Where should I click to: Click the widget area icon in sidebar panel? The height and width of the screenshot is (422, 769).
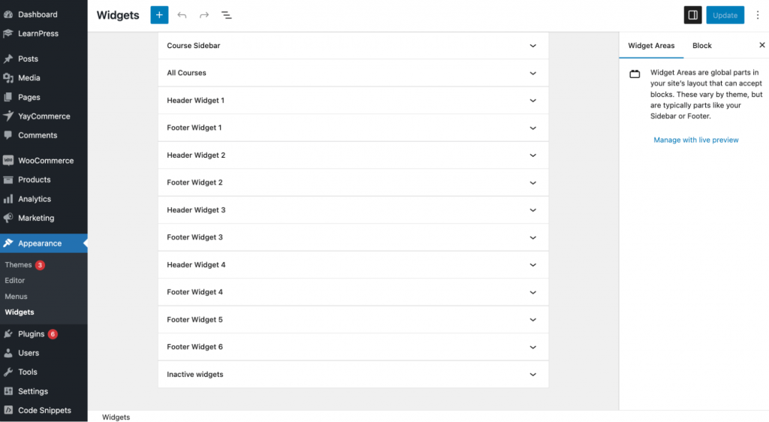(x=635, y=74)
